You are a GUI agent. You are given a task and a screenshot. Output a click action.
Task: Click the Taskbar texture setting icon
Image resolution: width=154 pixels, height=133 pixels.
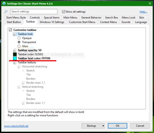15,63
